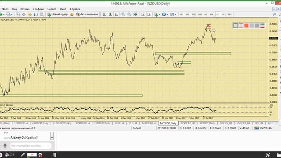This screenshot has width=281, height=158.
Task: Open the Strategy Tester icon
Action: [42, 14]
